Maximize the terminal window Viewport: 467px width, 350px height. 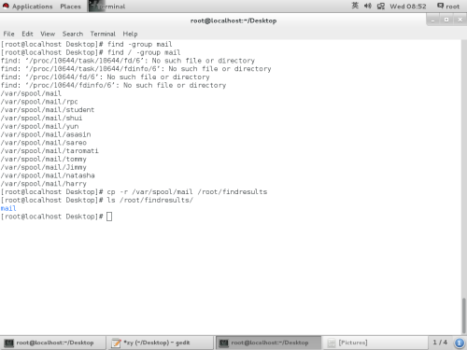(x=446, y=20)
